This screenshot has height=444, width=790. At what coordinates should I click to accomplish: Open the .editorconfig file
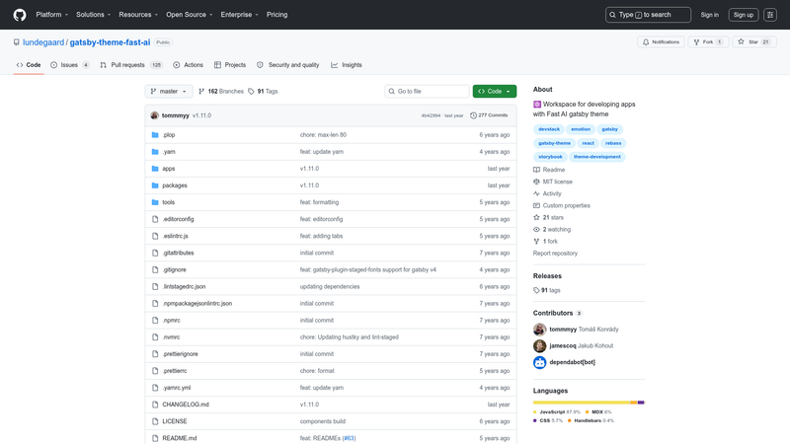pos(178,219)
